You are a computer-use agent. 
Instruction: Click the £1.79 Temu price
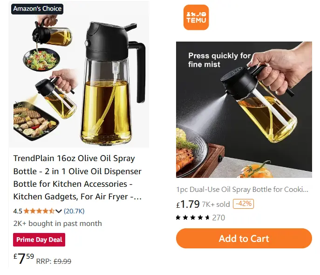(x=188, y=204)
